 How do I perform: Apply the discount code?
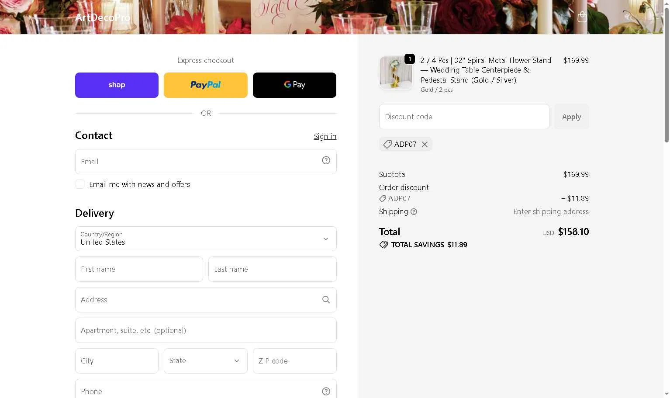(571, 117)
